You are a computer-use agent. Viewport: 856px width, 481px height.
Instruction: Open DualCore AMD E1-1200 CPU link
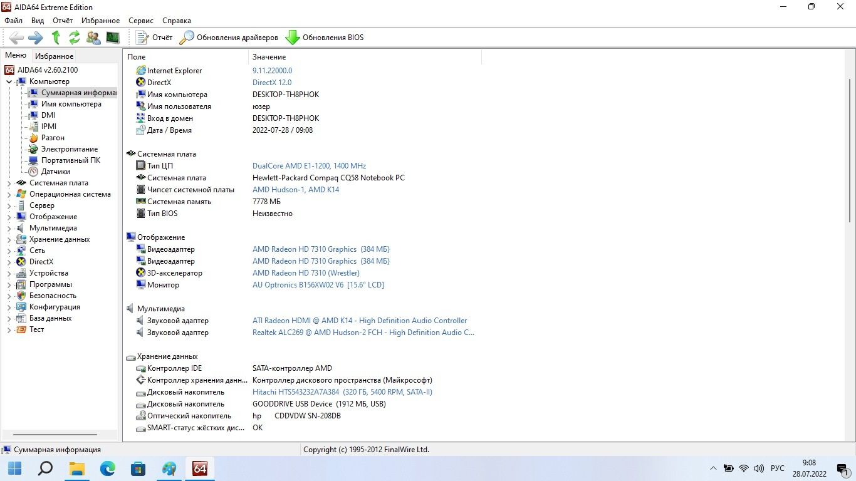click(x=309, y=166)
